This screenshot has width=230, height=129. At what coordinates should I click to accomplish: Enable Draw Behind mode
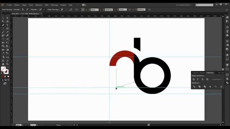tap(5, 80)
